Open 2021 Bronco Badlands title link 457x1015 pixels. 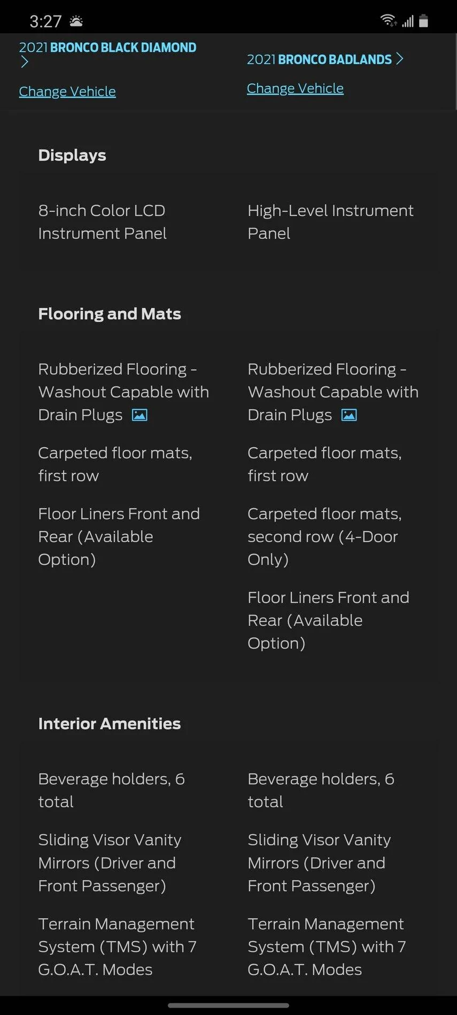coord(319,59)
